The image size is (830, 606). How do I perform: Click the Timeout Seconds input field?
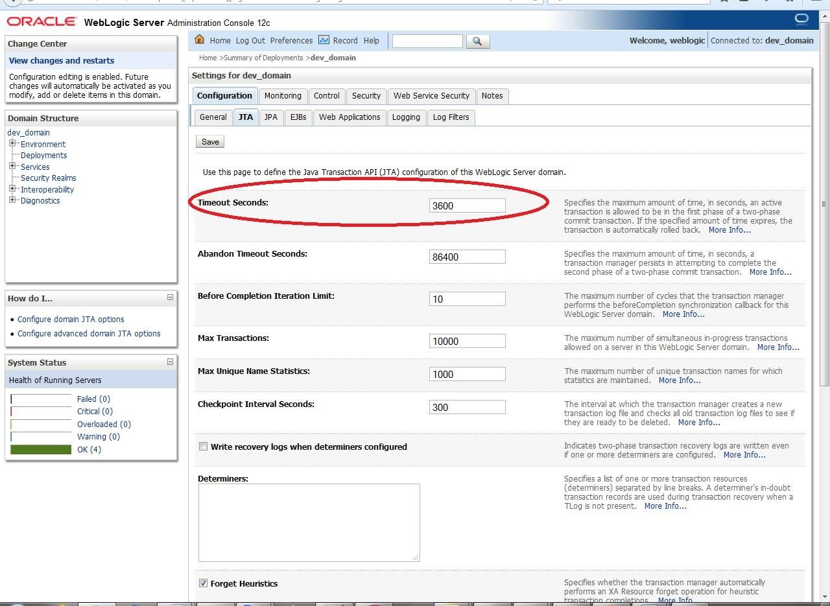pos(467,205)
